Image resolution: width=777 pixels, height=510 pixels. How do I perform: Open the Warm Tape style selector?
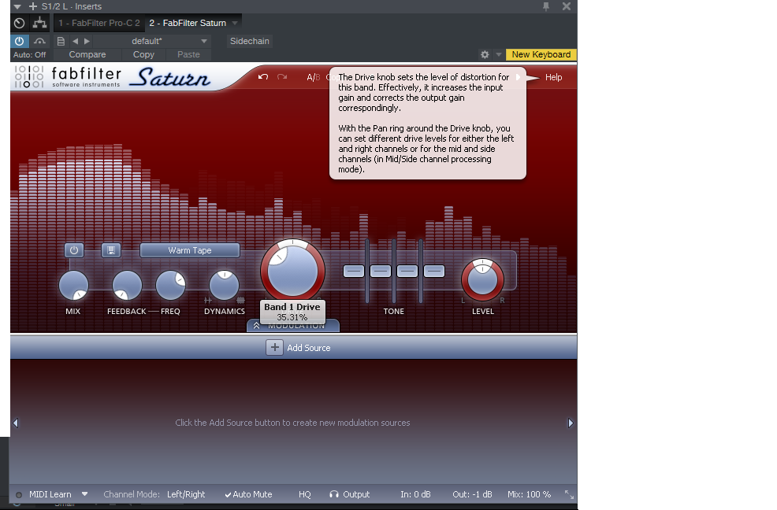pyautogui.click(x=190, y=250)
